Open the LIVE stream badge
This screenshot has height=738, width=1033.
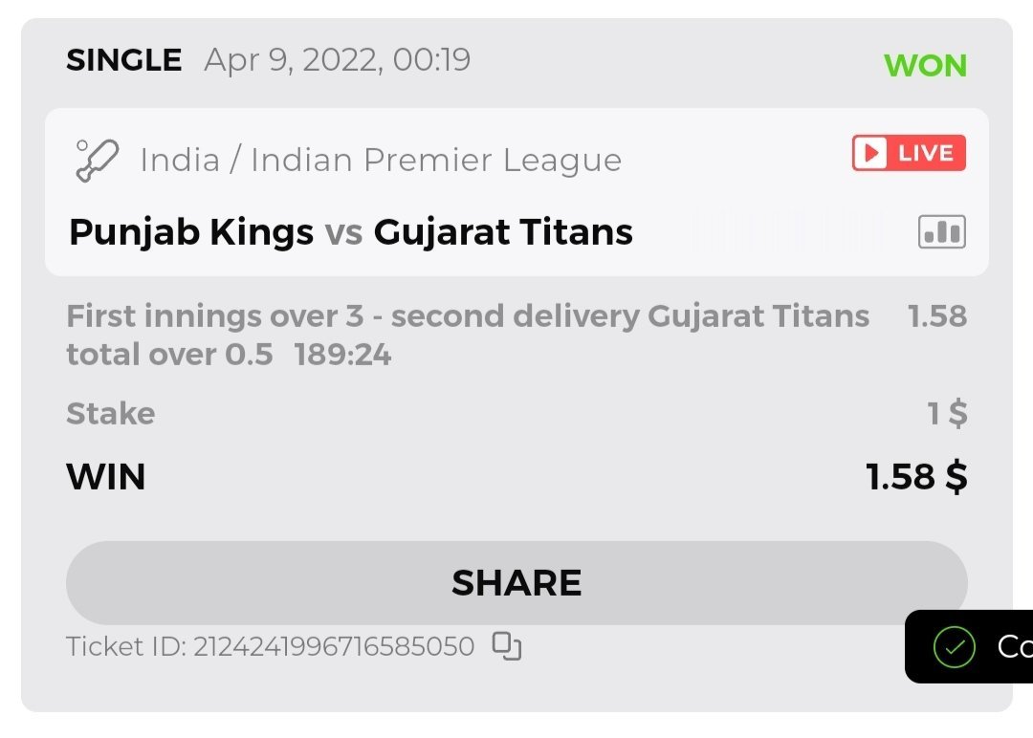[x=909, y=153]
